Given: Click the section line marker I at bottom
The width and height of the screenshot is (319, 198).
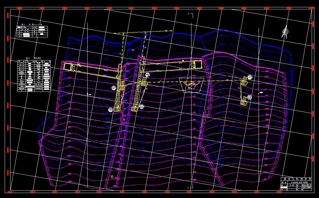Looking at the screenshot, I should (x=188, y=188).
